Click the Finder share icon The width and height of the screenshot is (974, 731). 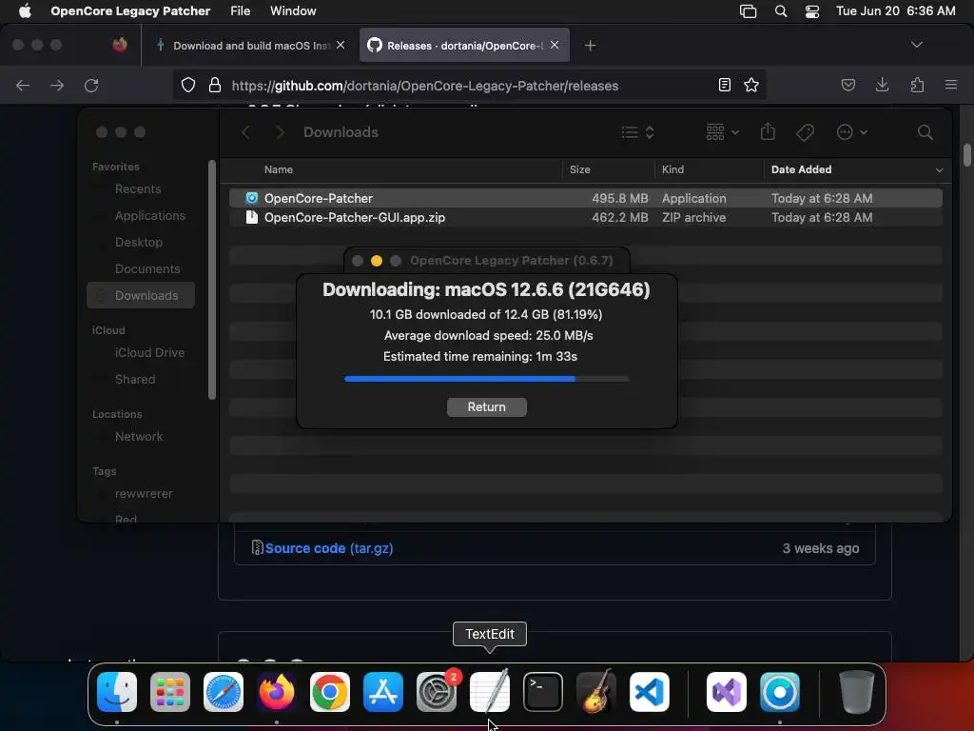click(x=768, y=131)
